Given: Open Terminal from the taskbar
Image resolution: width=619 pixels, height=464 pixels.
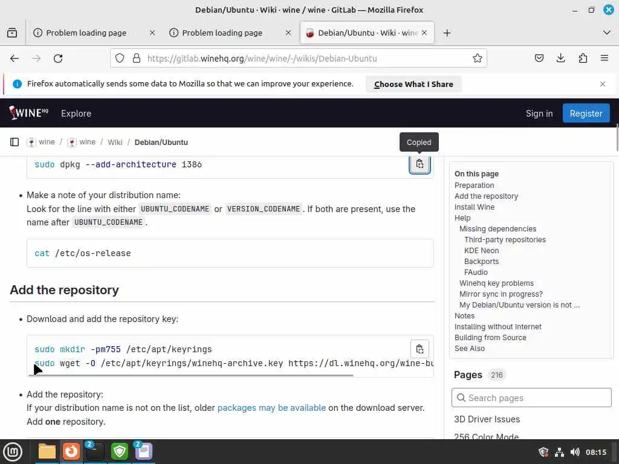Looking at the screenshot, I should click(x=95, y=451).
